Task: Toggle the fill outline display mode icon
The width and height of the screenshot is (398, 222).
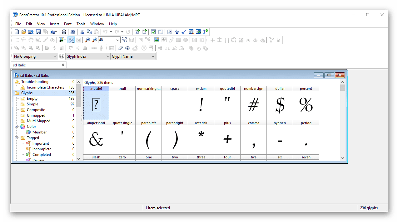Action: pyautogui.click(x=71, y=40)
